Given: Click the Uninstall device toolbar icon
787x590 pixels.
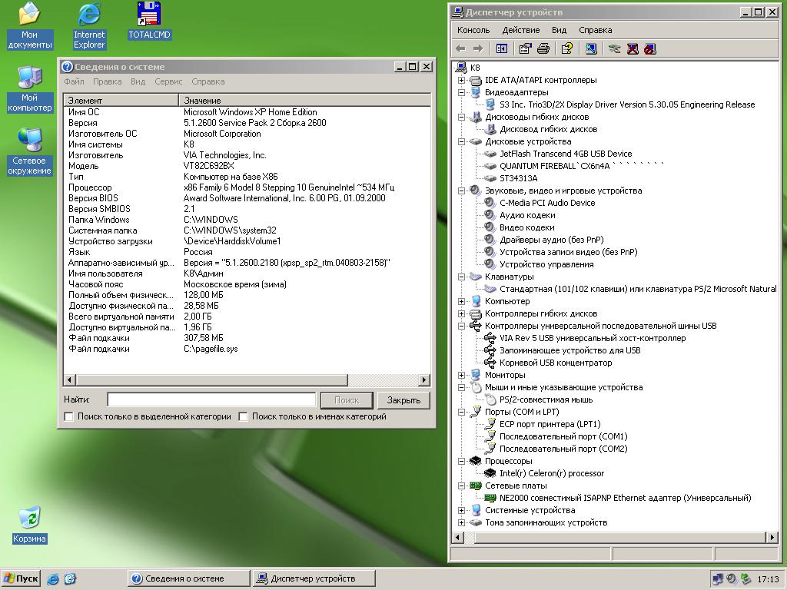Looking at the screenshot, I should pyautogui.click(x=633, y=48).
